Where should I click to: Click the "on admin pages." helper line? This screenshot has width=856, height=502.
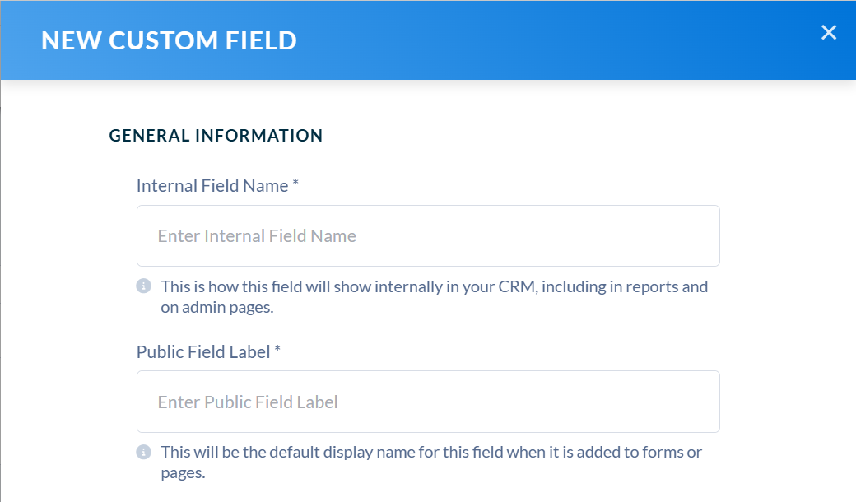click(216, 308)
